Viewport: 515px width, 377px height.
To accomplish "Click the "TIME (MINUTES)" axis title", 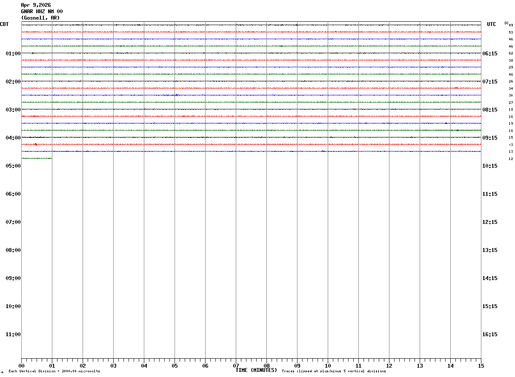I will [x=256, y=370].
